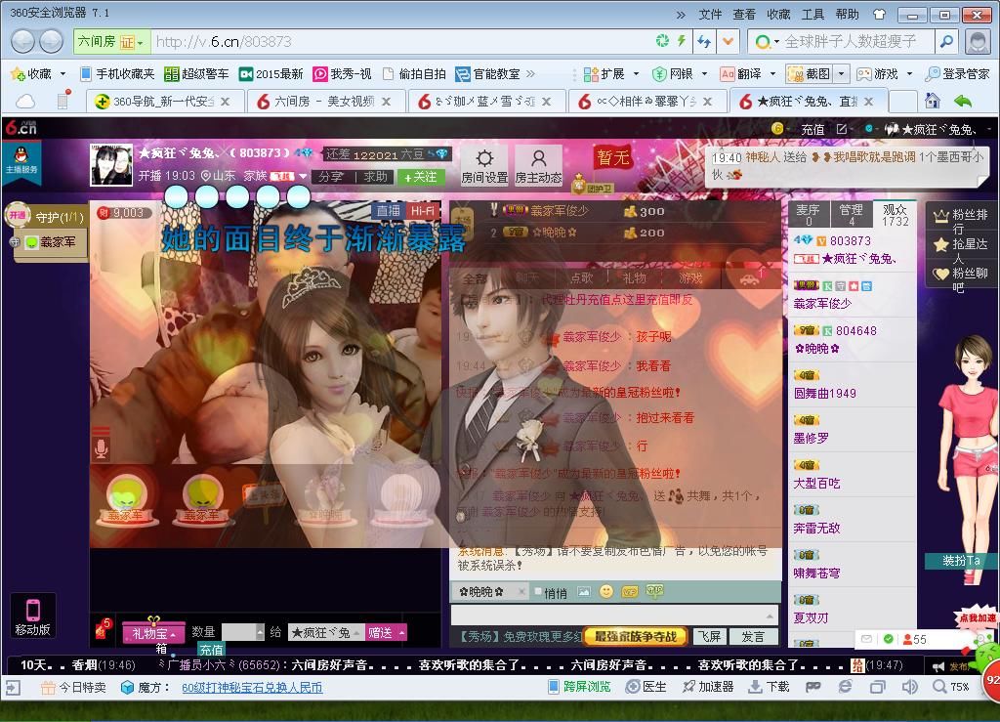Click the streamer avatar thumbnail
The width and height of the screenshot is (1000, 722).
point(111,164)
